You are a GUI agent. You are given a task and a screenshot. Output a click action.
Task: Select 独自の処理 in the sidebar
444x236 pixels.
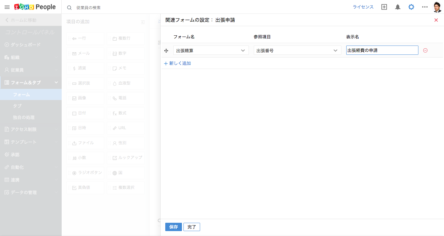pos(24,118)
